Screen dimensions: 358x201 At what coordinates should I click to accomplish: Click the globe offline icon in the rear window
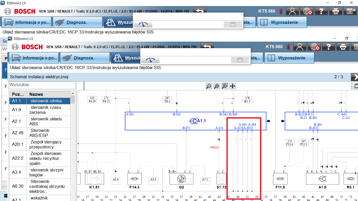(x=307, y=11)
